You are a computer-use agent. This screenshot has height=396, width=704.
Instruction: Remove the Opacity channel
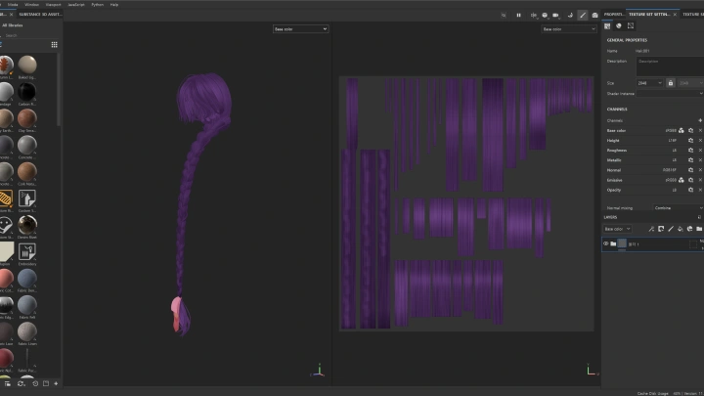tap(700, 190)
